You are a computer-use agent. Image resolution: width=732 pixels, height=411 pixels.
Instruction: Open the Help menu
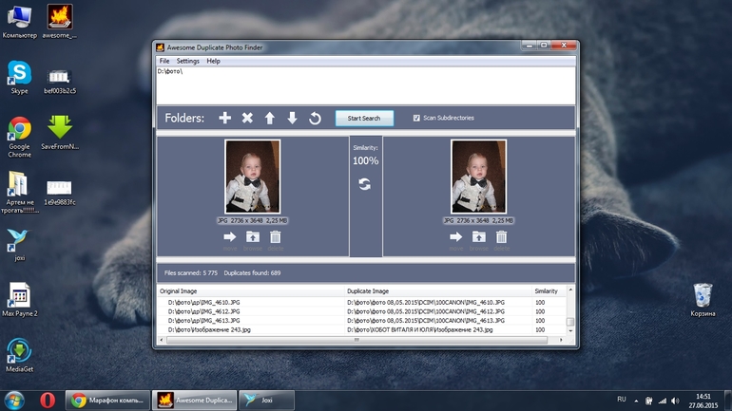[x=213, y=61]
